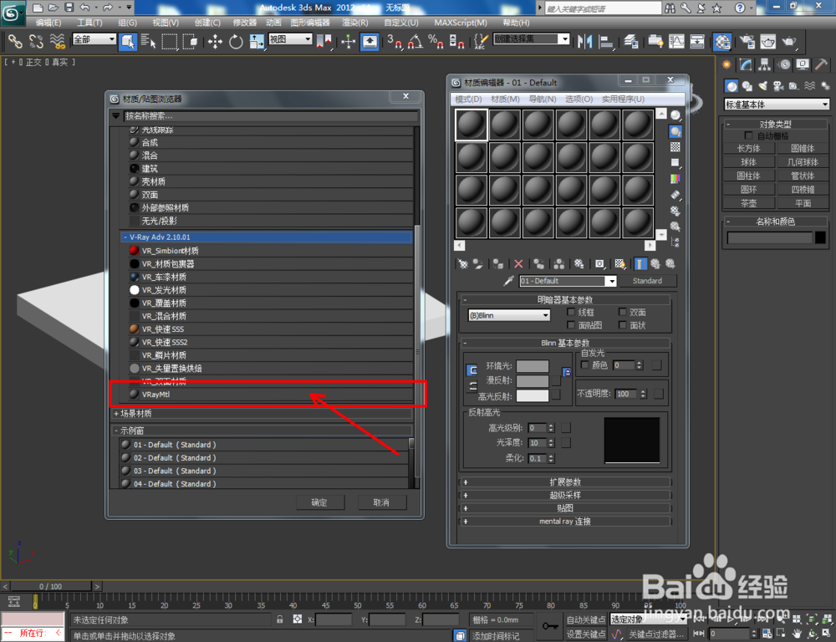
Task: Activate the Select Object tool
Action: [x=127, y=41]
